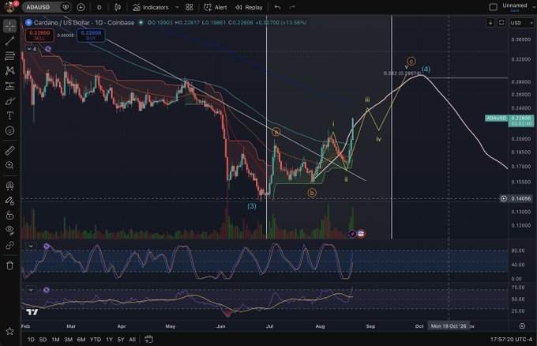Click the red 0.22600 SELL button
The height and width of the screenshot is (346, 537).
pyautogui.click(x=39, y=36)
